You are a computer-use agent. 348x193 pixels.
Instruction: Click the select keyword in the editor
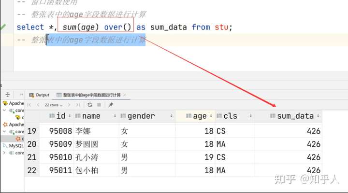[30, 27]
